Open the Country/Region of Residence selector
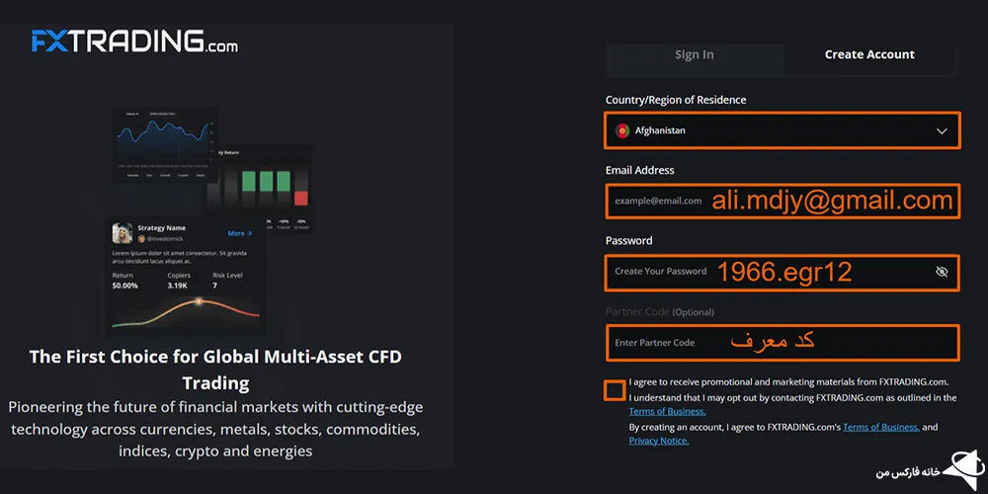988x494 pixels. coord(781,130)
